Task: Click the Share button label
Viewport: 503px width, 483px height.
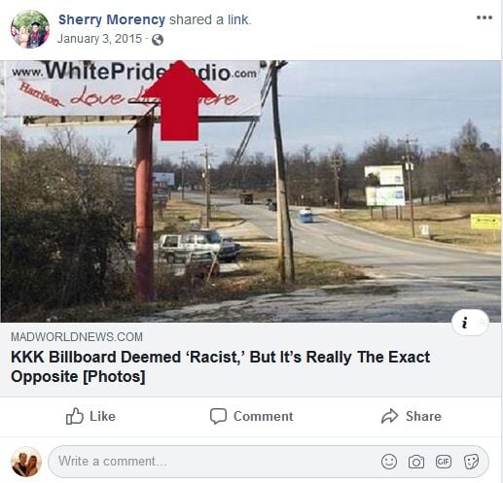Action: (423, 416)
